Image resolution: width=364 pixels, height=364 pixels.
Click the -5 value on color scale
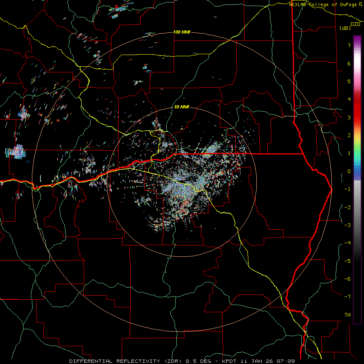point(347,261)
